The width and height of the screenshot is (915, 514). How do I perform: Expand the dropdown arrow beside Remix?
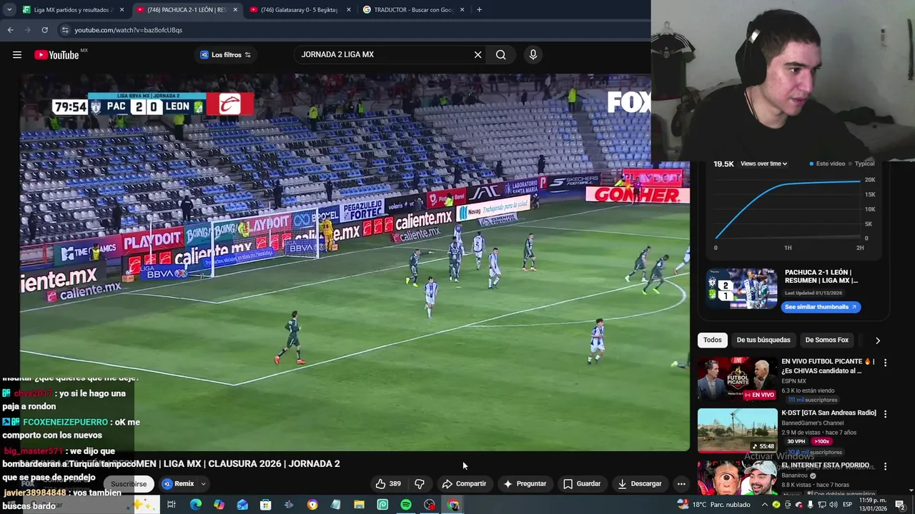tap(203, 484)
